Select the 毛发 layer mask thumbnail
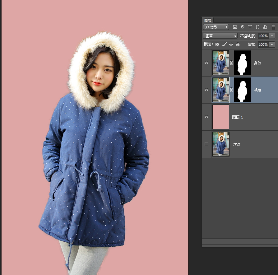This screenshot has height=275, width=278. 242,90
